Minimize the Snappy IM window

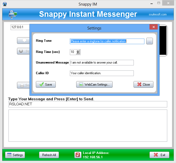(x=152, y=3)
